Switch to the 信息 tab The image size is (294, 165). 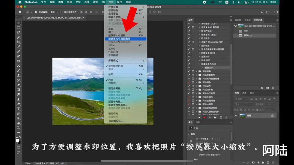[x=198, y=122]
